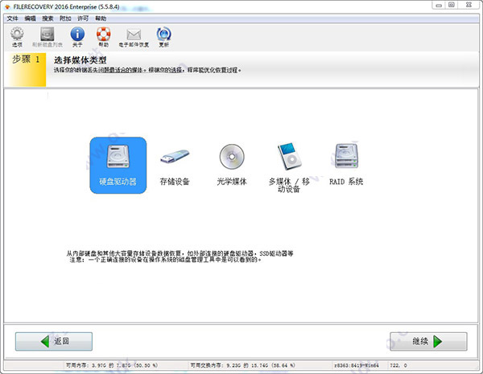The width and height of the screenshot is (483, 374).
Task: Open the 选项 options gear icon
Action: pyautogui.click(x=17, y=37)
